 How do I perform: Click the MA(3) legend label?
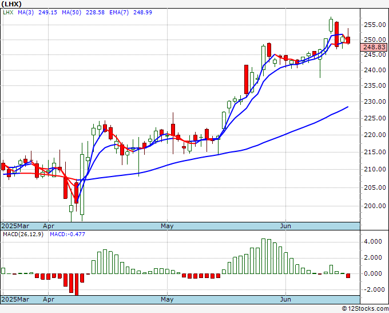pyautogui.click(x=26, y=13)
